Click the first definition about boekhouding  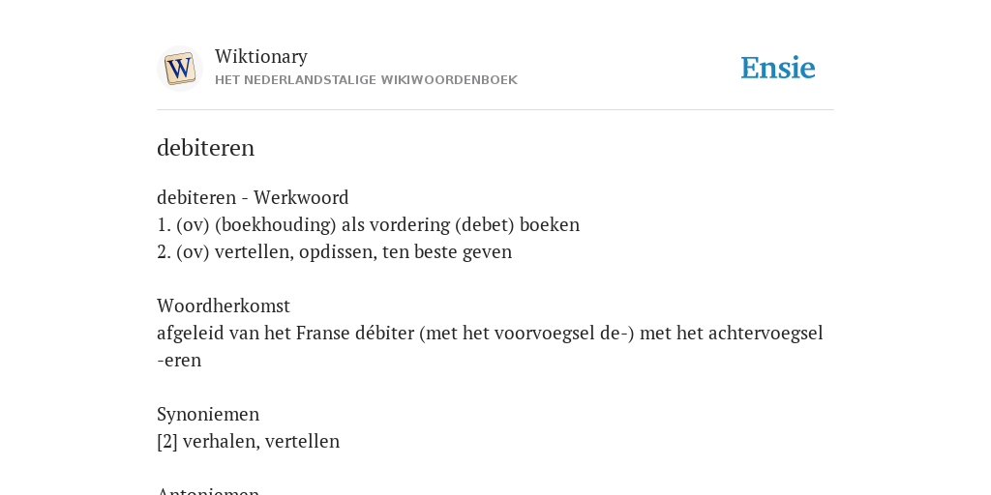pos(368,224)
